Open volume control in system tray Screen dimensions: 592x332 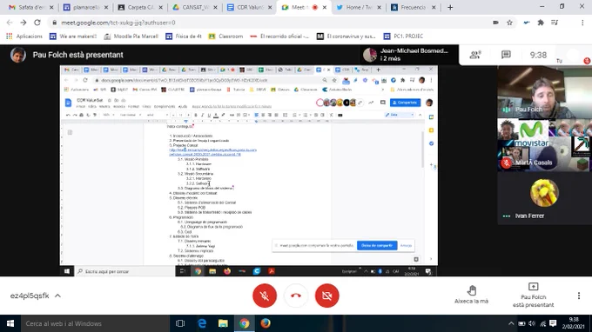click(x=532, y=323)
